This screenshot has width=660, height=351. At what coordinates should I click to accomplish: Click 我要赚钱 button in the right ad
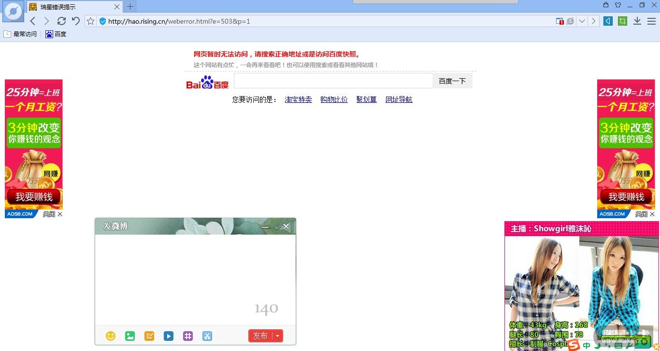[626, 197]
